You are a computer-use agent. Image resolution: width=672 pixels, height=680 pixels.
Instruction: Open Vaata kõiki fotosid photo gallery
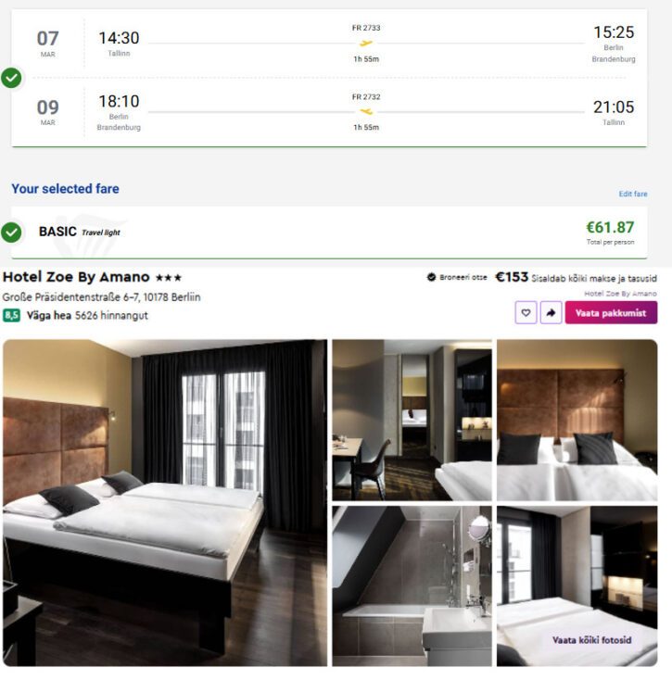click(x=591, y=640)
